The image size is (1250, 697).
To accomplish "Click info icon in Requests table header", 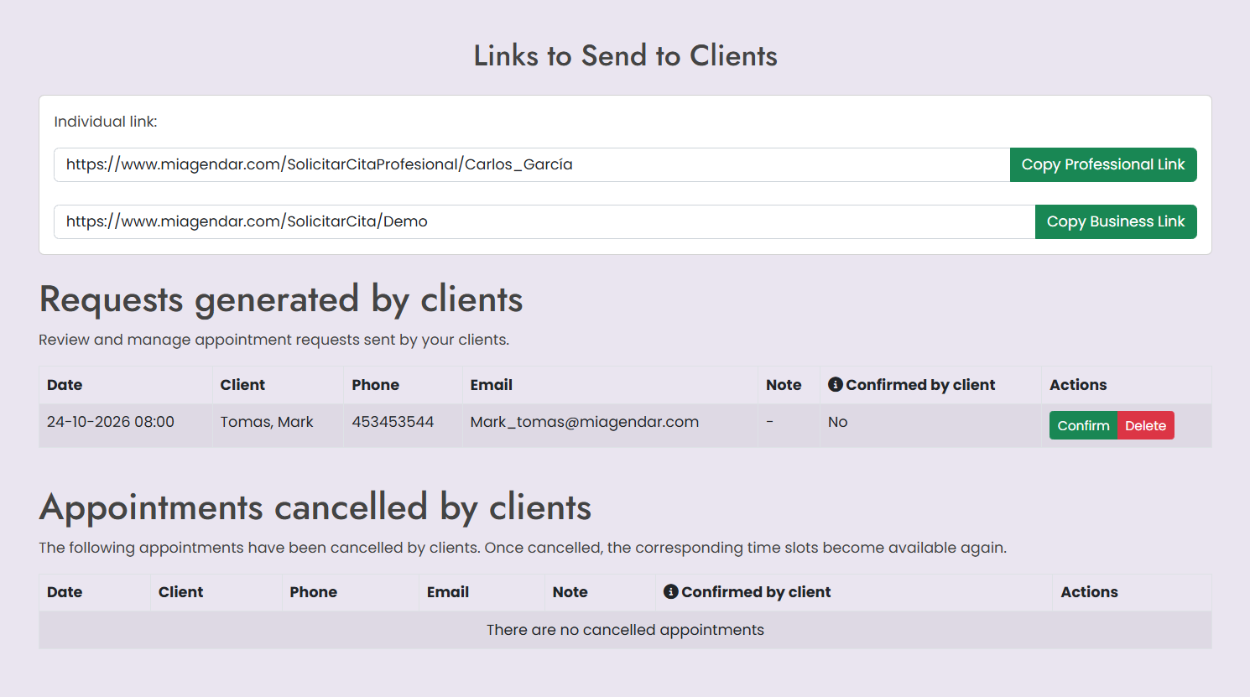I will (835, 384).
